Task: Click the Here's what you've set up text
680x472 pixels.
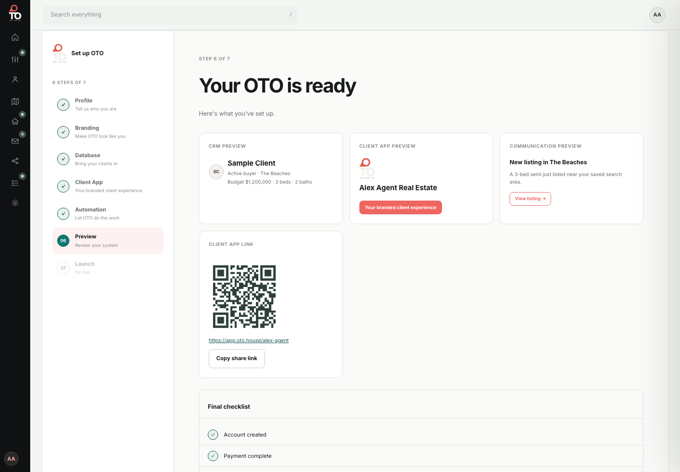Action: point(237,114)
